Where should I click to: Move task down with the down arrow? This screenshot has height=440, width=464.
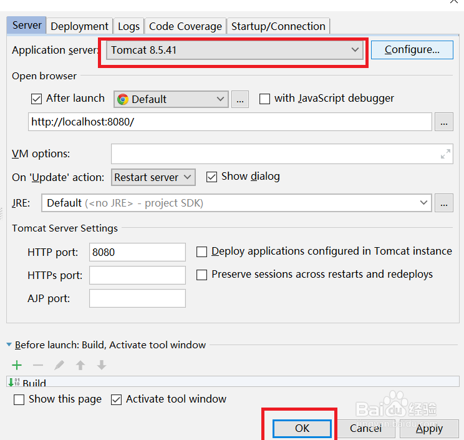102,365
